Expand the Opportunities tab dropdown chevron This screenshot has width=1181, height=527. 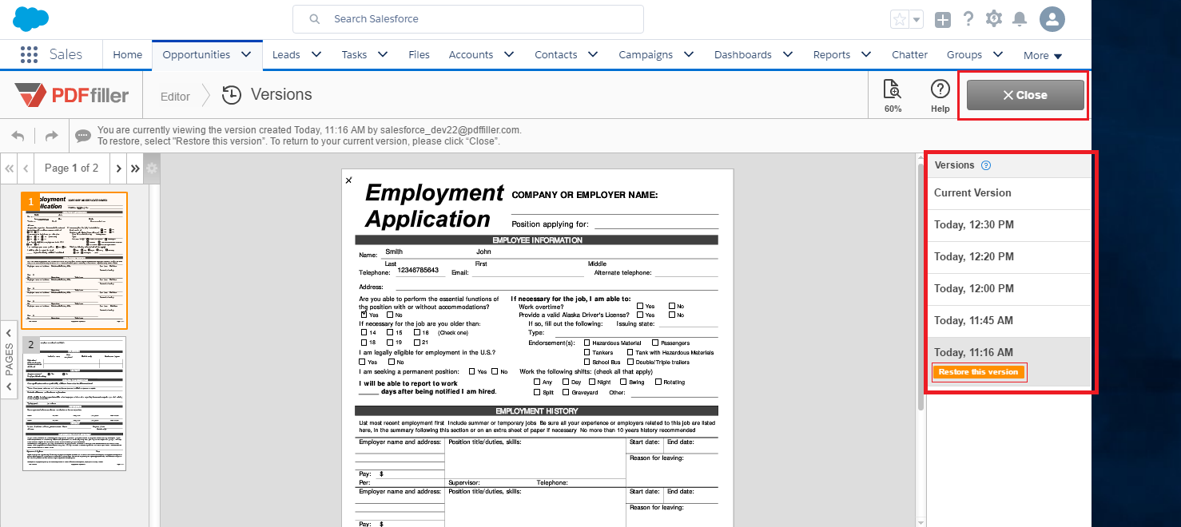point(246,54)
